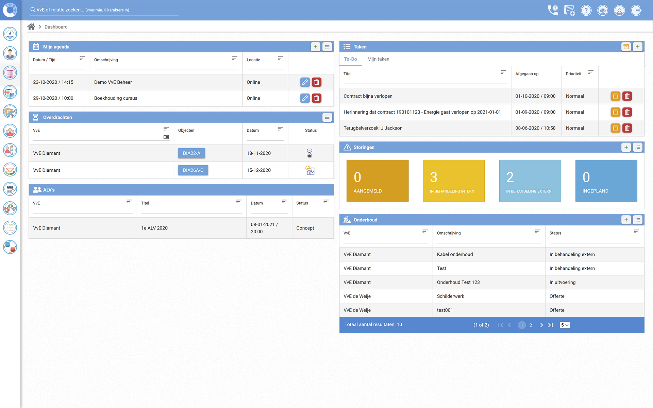
Task: Sort Taken by Prioriteit column
Action: pos(591,72)
